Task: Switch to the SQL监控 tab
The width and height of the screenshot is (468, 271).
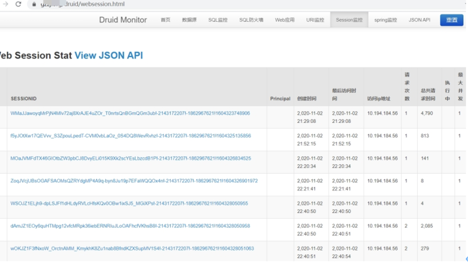Action: 218,20
